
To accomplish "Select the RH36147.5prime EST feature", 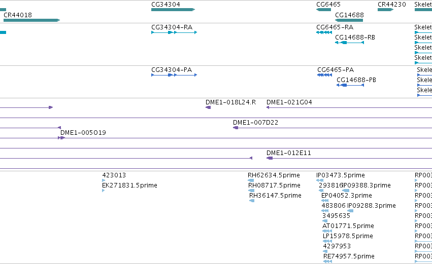I will 252,201.
